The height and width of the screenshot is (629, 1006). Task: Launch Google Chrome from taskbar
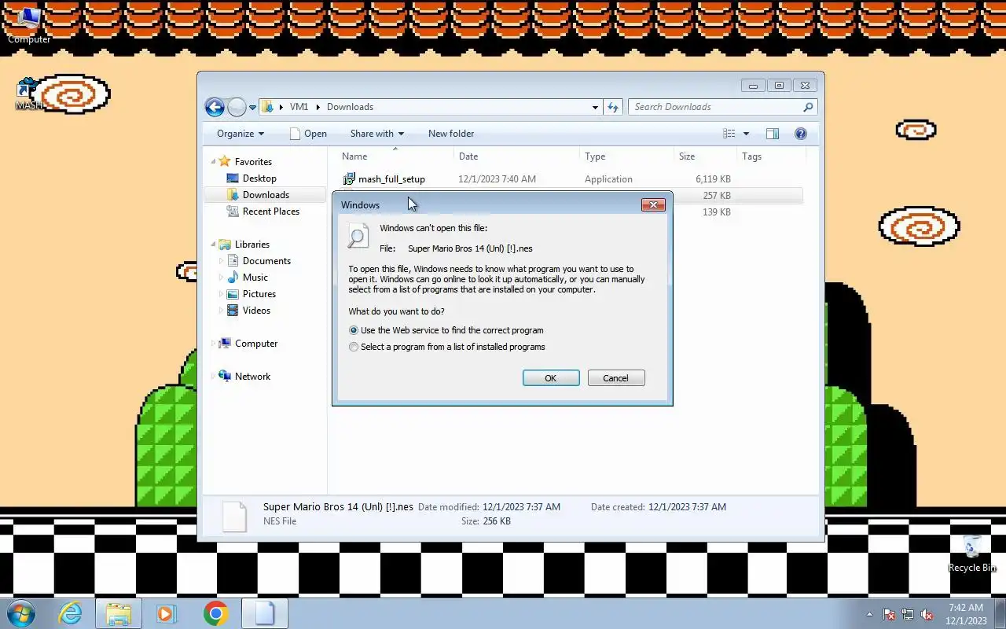pos(215,613)
